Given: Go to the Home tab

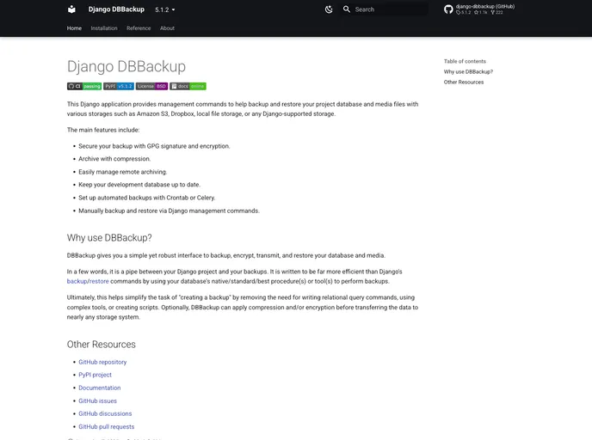Looking at the screenshot, I should [x=74, y=28].
